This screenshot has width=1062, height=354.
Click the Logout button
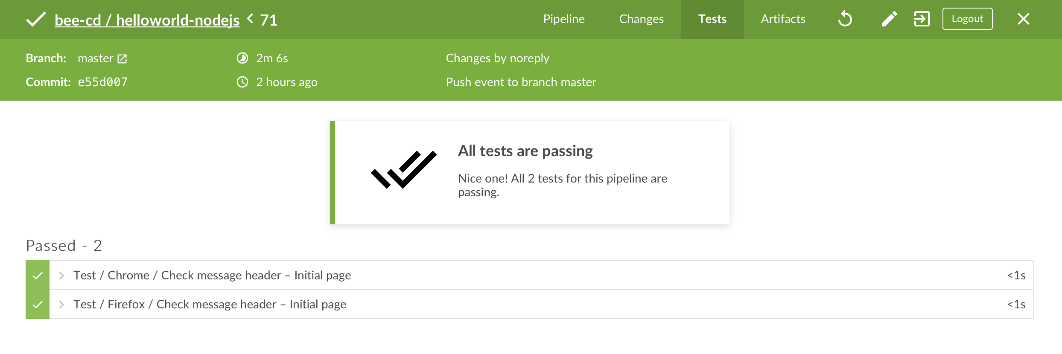(x=967, y=19)
